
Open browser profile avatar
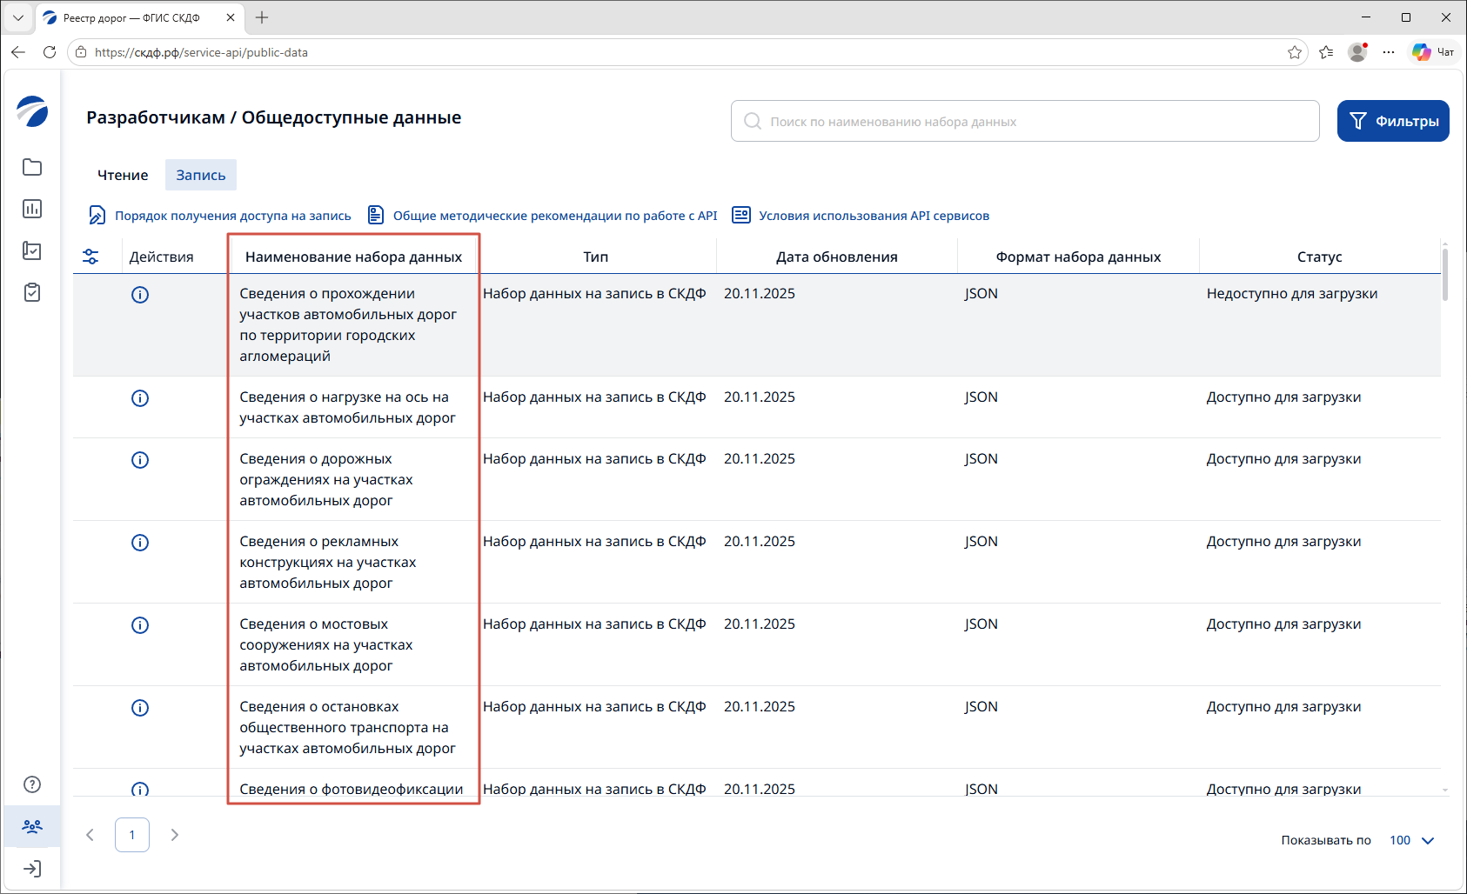tap(1357, 52)
